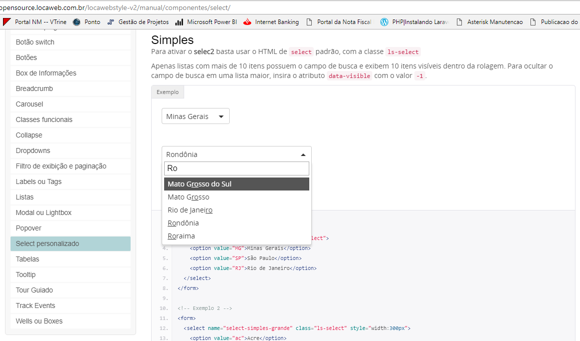Click code line with Minas Gerais option

250,248
